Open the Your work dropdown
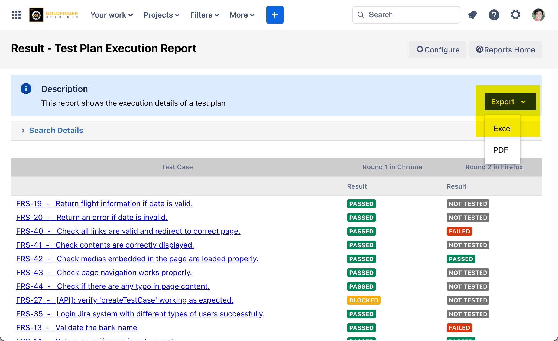This screenshot has width=558, height=341. [x=111, y=15]
